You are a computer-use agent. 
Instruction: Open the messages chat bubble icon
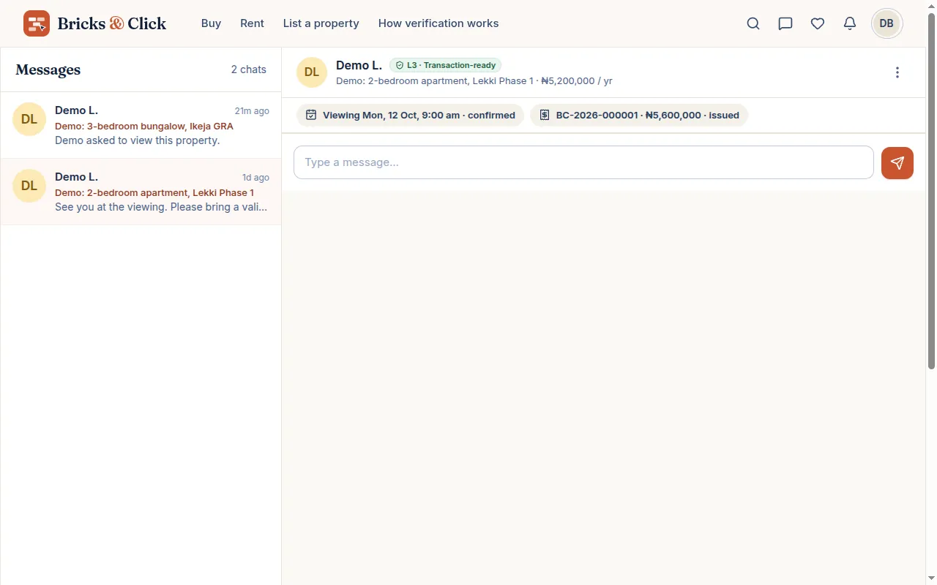[785, 23]
